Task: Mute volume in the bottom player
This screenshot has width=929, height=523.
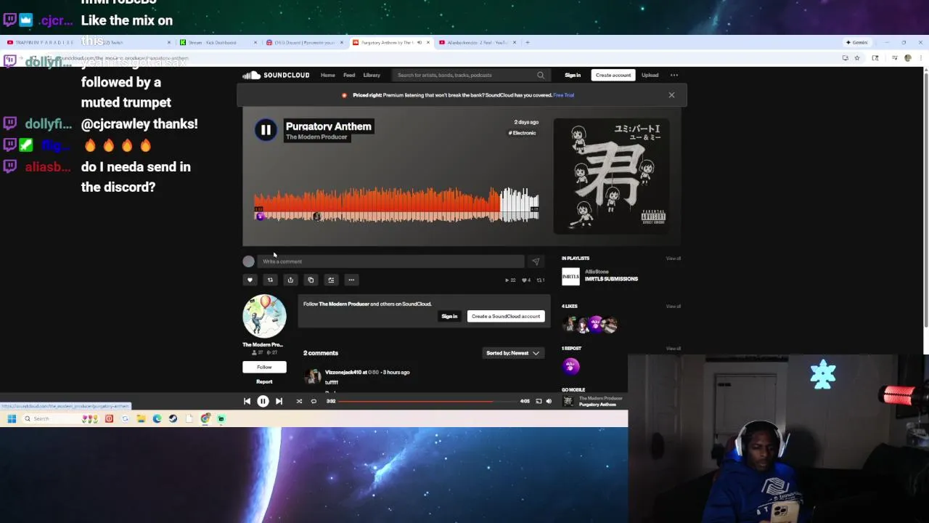Action: [x=549, y=401]
